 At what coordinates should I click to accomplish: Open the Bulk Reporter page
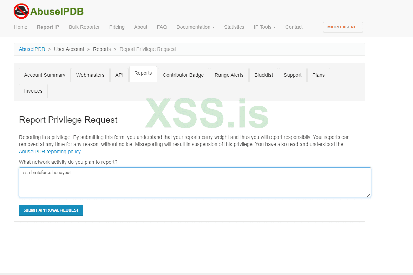click(84, 27)
